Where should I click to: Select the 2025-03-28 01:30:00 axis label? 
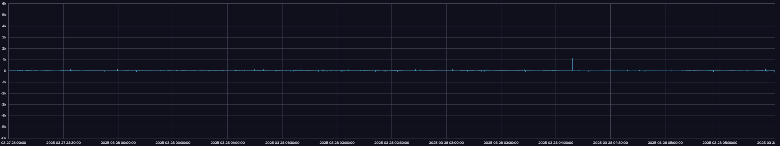[282, 143]
